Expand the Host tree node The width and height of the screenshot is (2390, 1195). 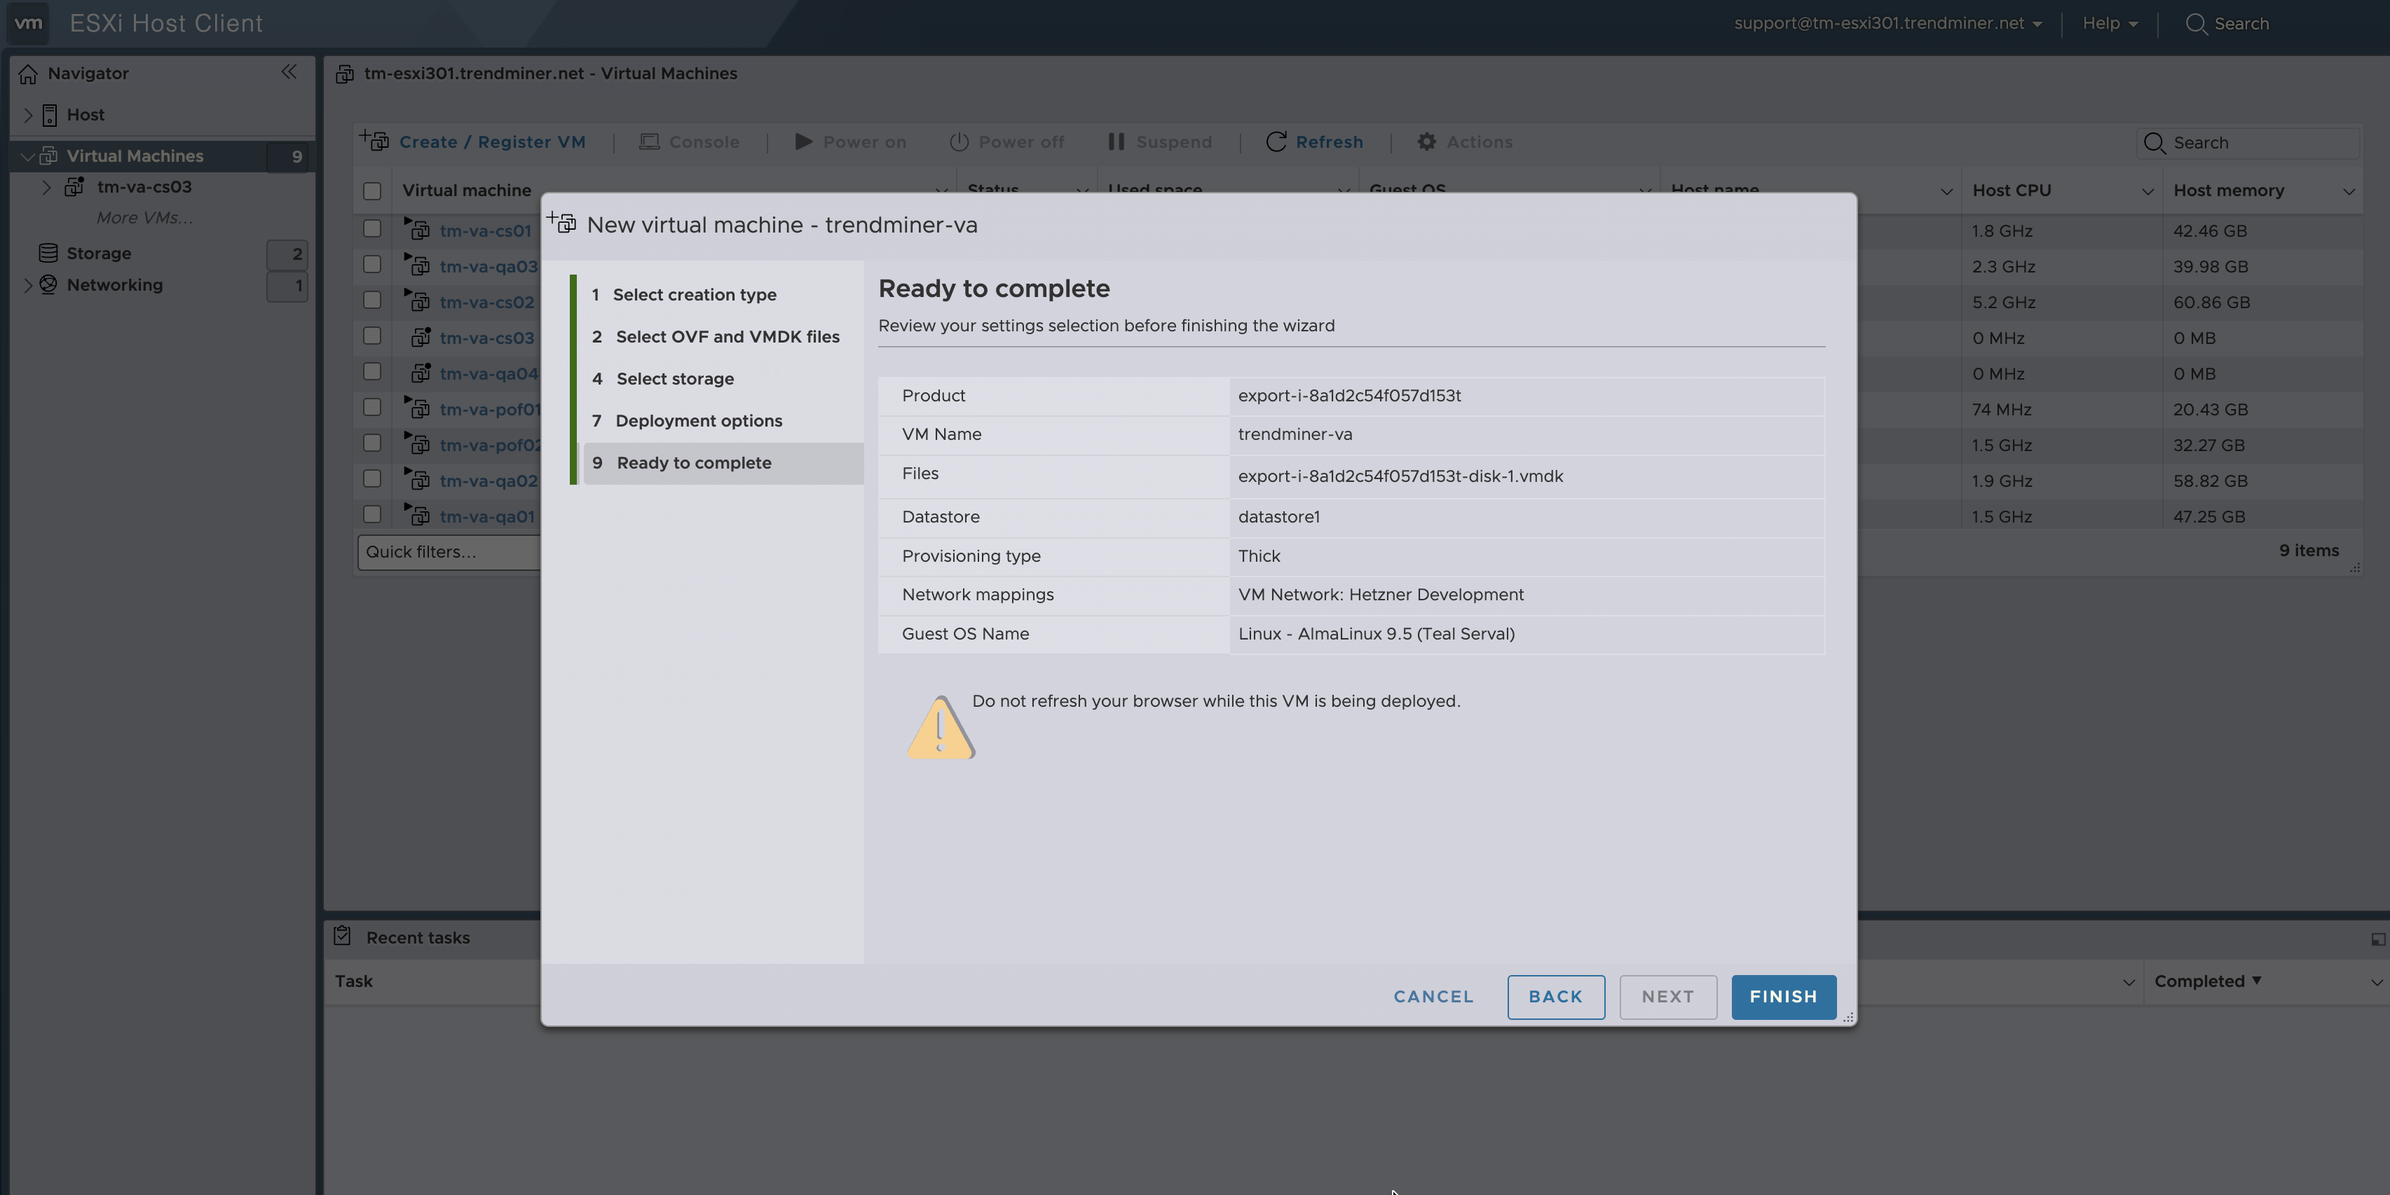tap(28, 115)
